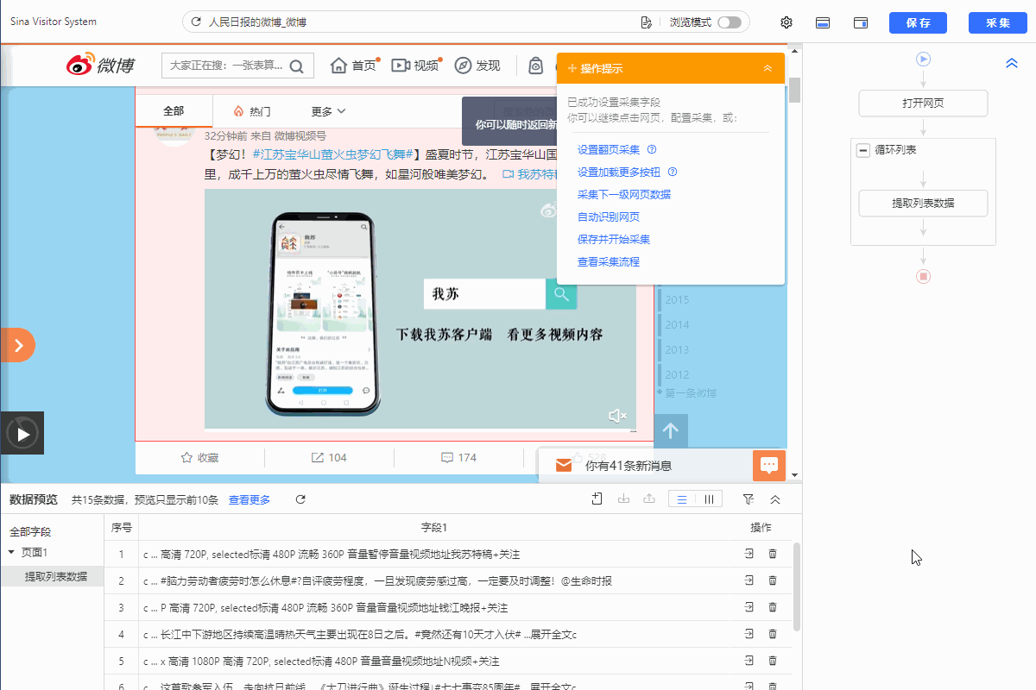
Task: Click the workflow start play node
Action: pyautogui.click(x=924, y=59)
